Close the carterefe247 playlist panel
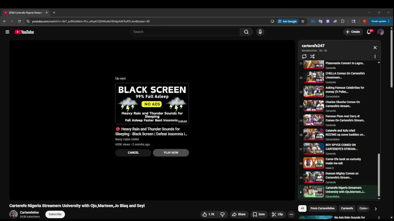Viewport: 394px width, 221px height. [x=375, y=48]
